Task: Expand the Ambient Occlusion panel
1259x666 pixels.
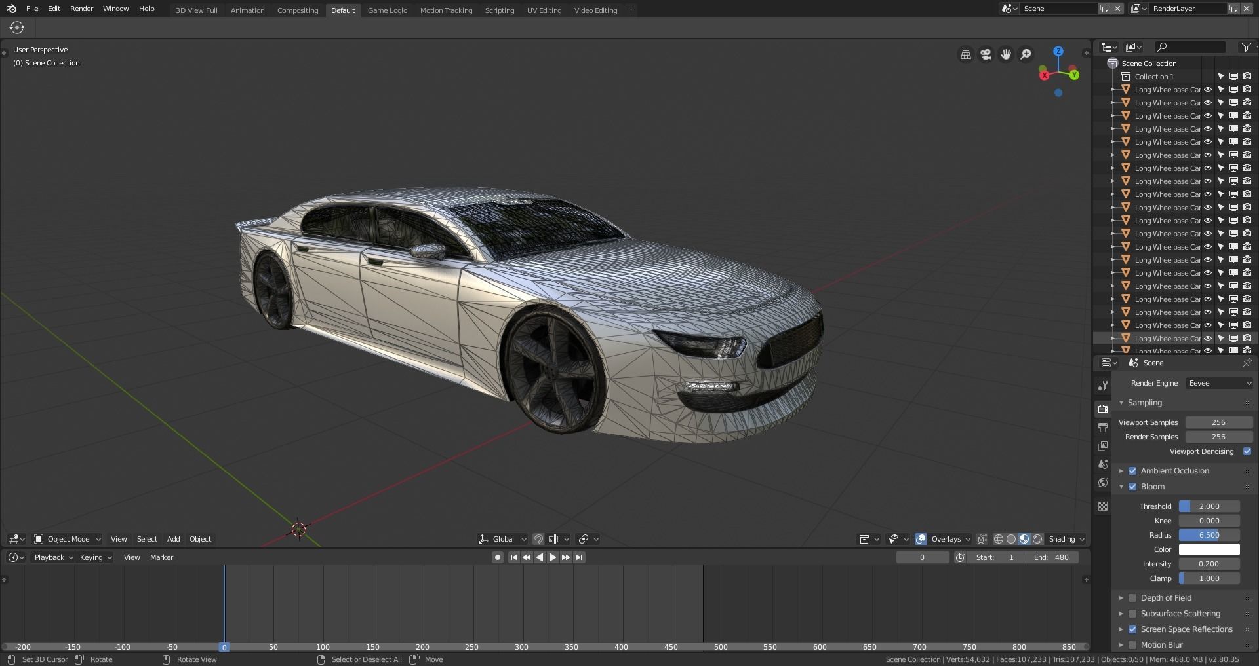Action: [x=1121, y=471]
